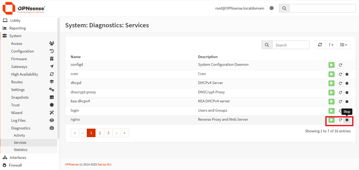This screenshot has height=170, width=359.
Task: Start the configd service
Action: tap(331, 65)
